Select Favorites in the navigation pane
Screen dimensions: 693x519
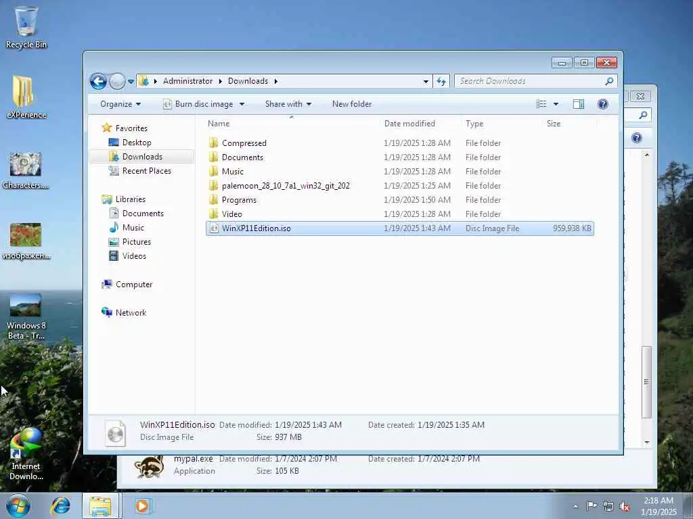pos(131,128)
